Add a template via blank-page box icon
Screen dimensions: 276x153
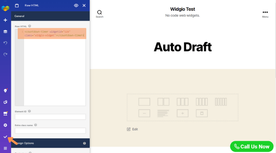202,113
